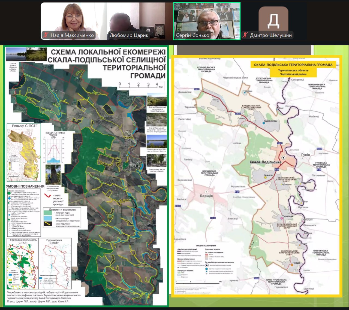This screenshot has height=310, width=349.
Task: Click muted microphone icon beside Надія Максименко
Action: [x=46, y=35]
